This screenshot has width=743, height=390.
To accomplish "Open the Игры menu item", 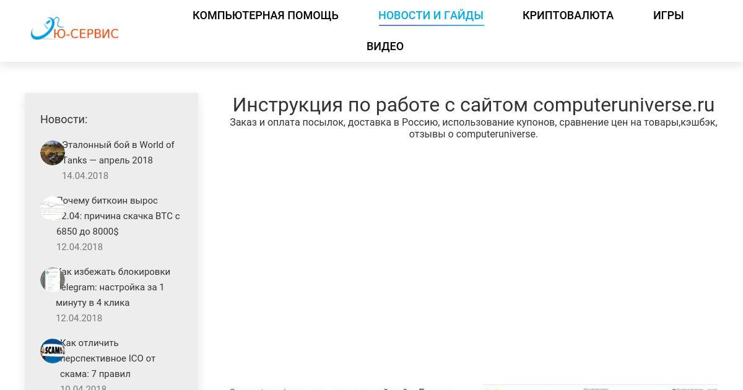I will pyautogui.click(x=668, y=15).
